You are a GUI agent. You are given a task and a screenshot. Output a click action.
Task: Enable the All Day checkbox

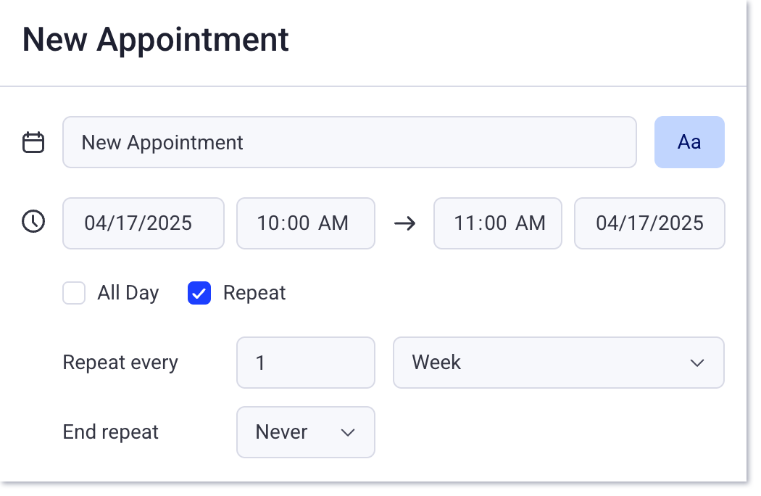click(x=74, y=293)
